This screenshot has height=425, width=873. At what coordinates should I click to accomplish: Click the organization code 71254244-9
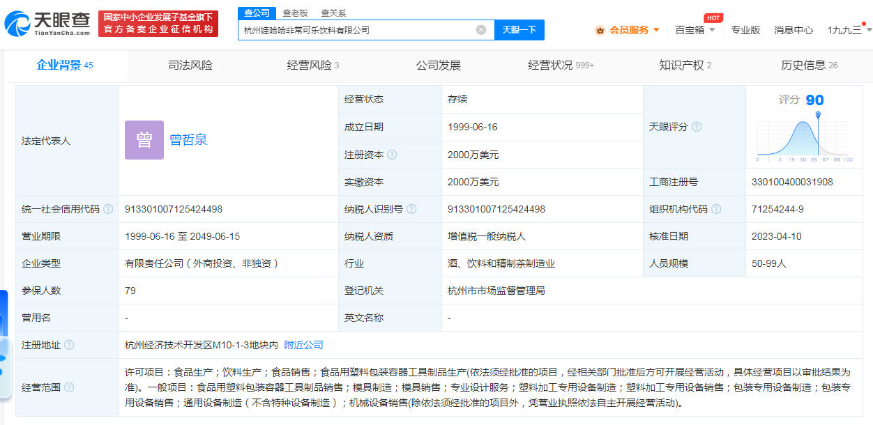click(x=777, y=209)
